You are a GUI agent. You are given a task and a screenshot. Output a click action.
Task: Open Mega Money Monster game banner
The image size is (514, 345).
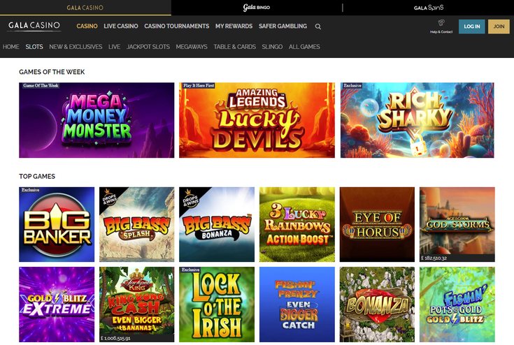coord(97,120)
